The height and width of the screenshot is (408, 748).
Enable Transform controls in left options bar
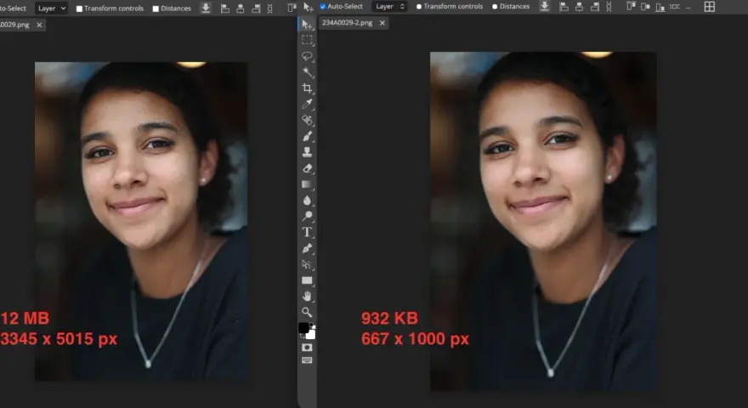[x=79, y=8]
